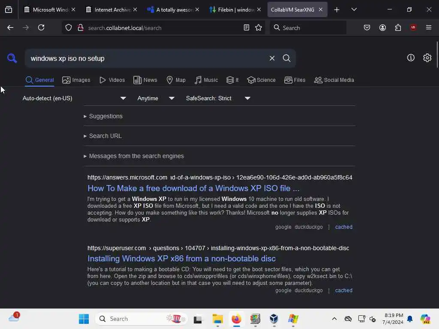This screenshot has width=439, height=329.
Task: Clear the search query with X
Action: pos(272,58)
